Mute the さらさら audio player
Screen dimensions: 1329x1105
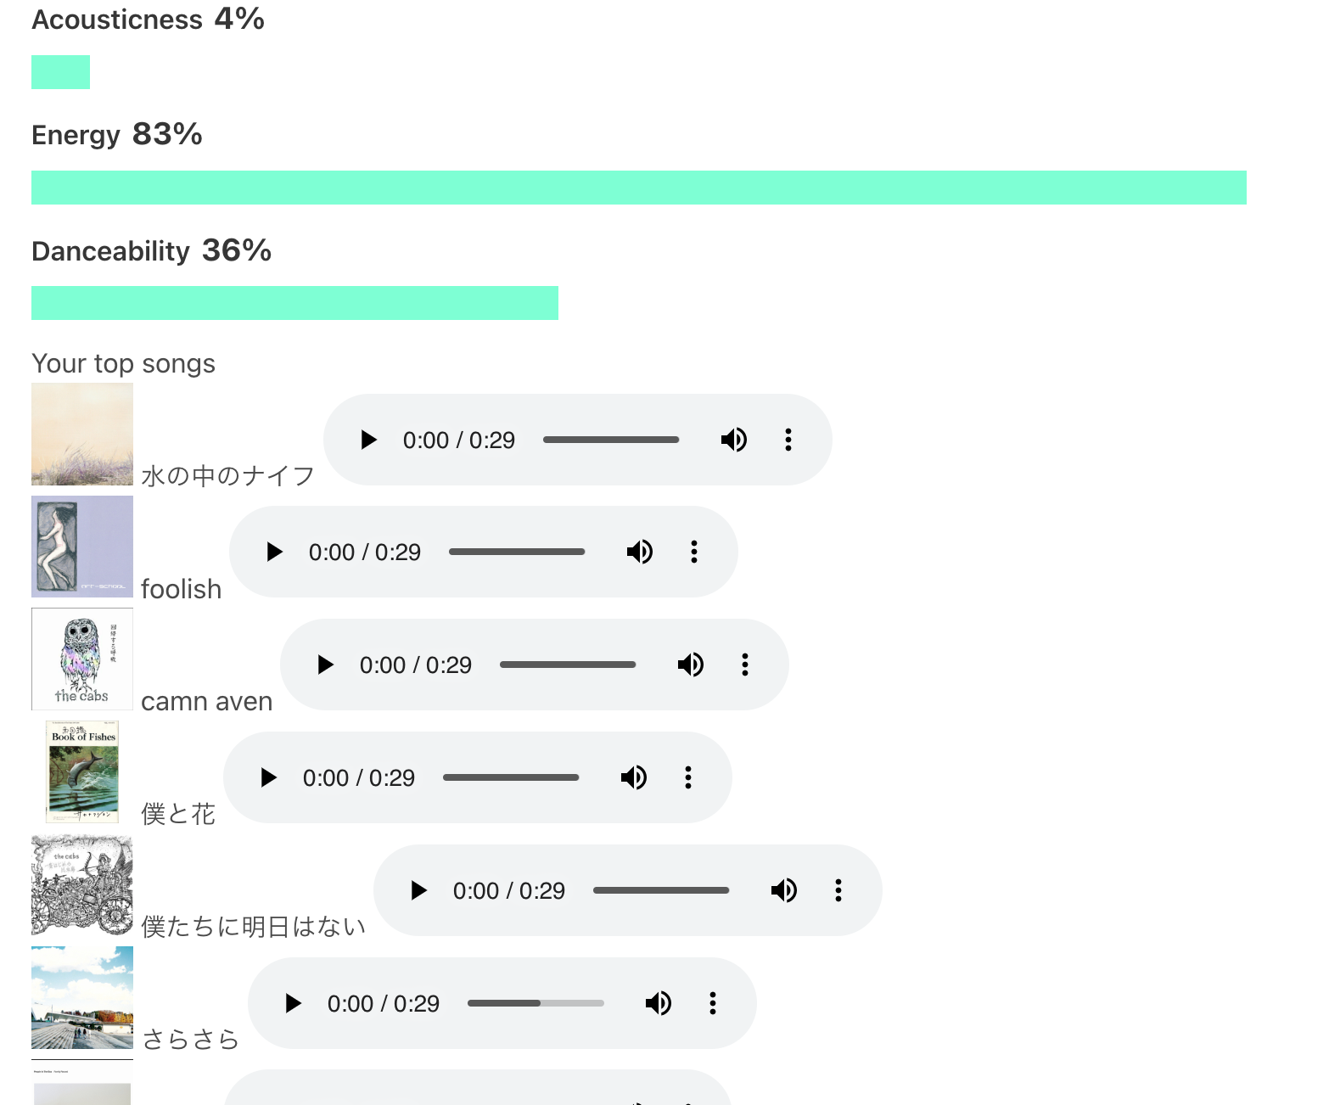pyautogui.click(x=659, y=1003)
